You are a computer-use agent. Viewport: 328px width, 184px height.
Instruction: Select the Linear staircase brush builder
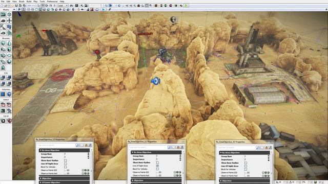[x=3, y=55]
